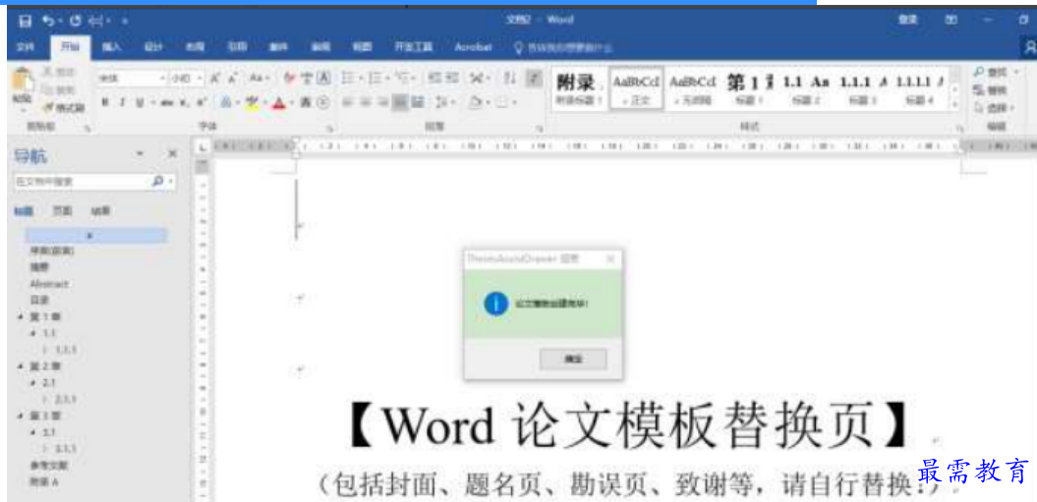Switch to 页面 Pages tab in navigation
The width and height of the screenshot is (1037, 502).
[x=63, y=211]
